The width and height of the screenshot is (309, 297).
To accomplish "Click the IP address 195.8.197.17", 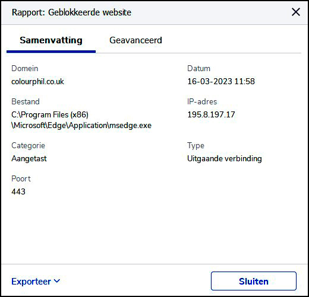I will tap(211, 114).
